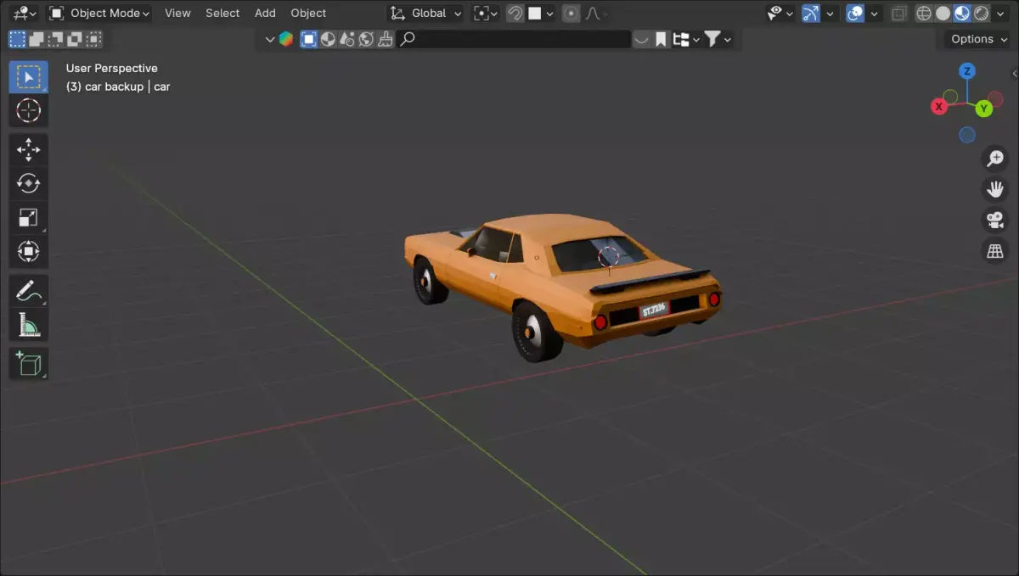The width and height of the screenshot is (1019, 576).
Task: Select the Scale tool
Action: 28,218
